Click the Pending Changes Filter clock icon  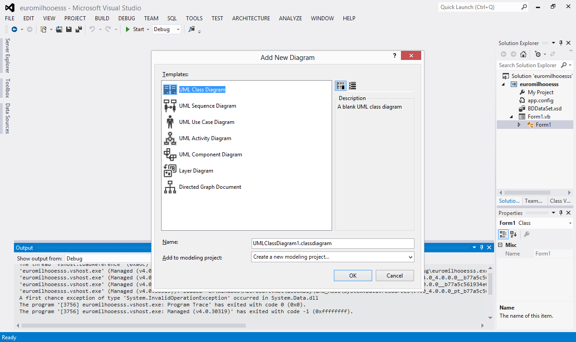tap(538, 54)
